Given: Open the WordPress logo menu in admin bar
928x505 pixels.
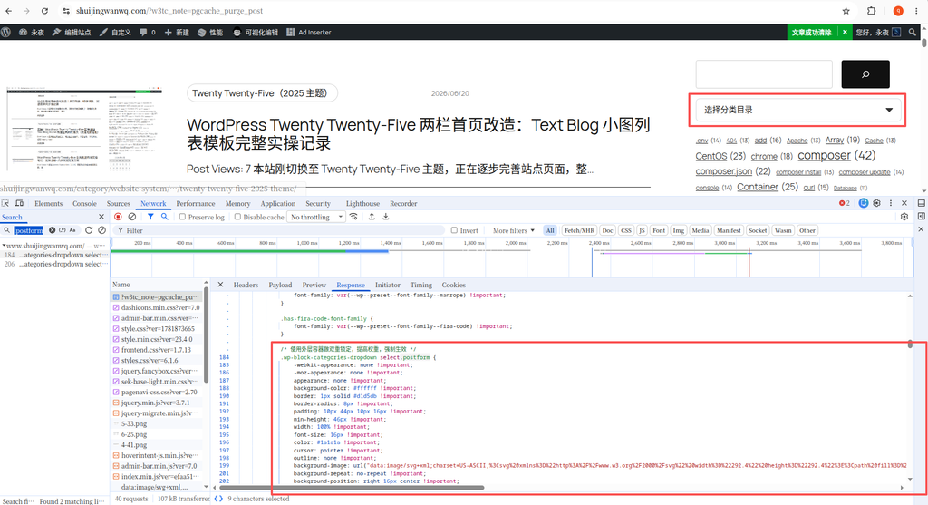Looking at the screenshot, I should pyautogui.click(x=6, y=32).
